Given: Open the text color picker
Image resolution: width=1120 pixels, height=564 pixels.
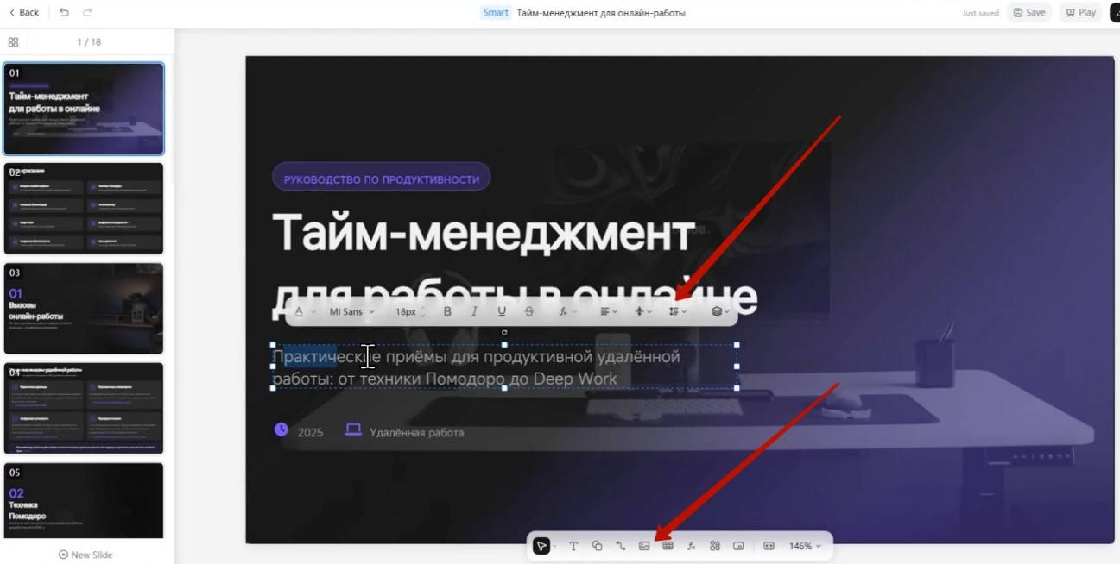Looking at the screenshot, I should pyautogui.click(x=300, y=311).
